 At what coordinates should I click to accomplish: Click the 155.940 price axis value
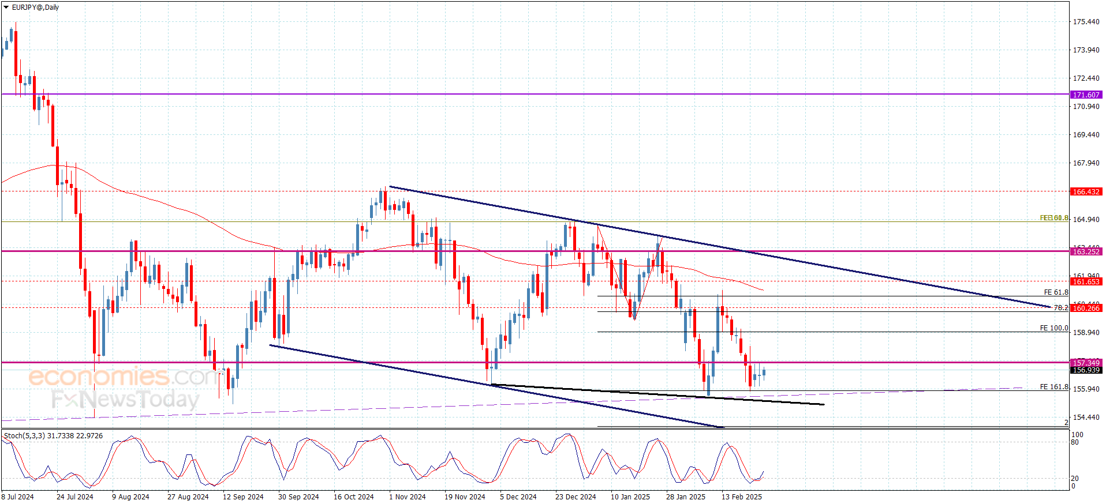click(1086, 389)
